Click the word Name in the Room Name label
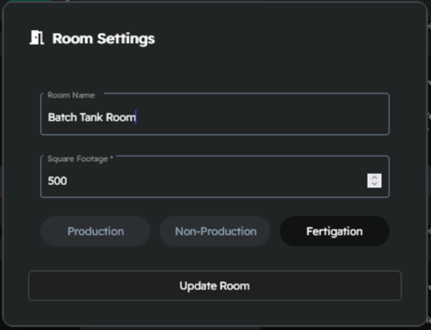This screenshot has width=431, height=330. 84,95
